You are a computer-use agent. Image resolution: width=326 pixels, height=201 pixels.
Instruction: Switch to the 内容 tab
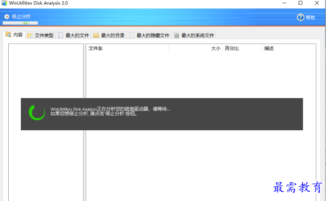tap(14, 35)
